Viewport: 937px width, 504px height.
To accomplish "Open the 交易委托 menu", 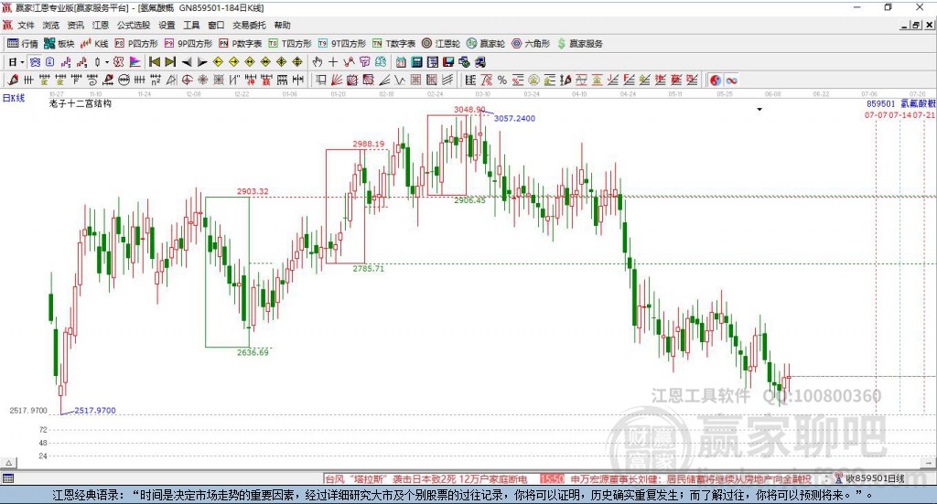I will [249, 25].
